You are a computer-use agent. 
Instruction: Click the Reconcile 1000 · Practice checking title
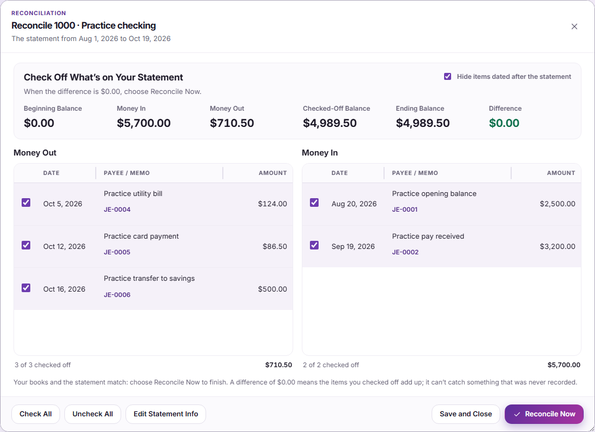(x=83, y=25)
